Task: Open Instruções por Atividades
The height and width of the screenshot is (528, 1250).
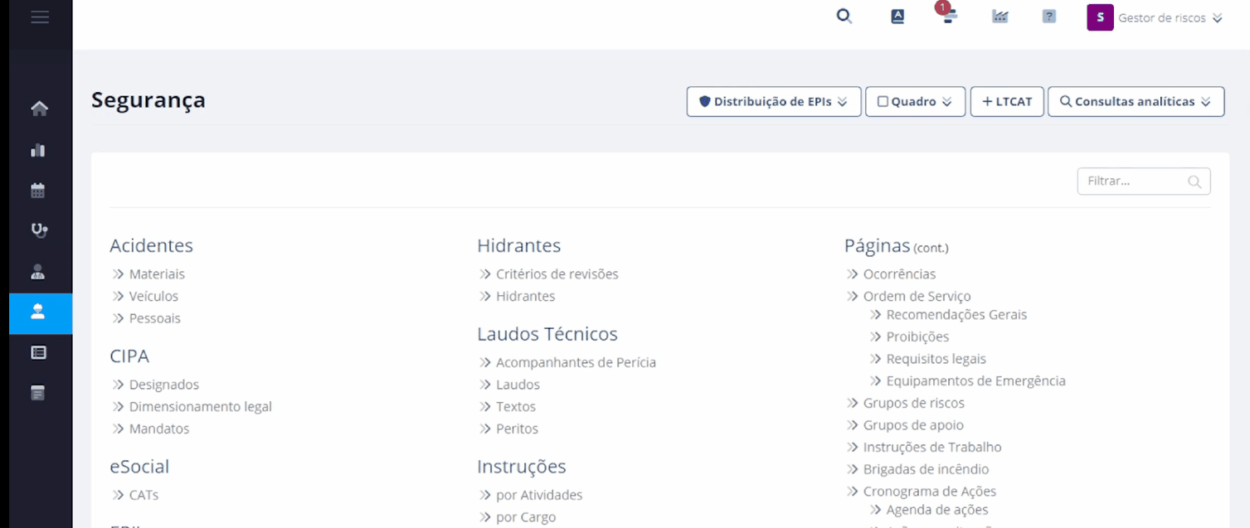Action: 539,496
